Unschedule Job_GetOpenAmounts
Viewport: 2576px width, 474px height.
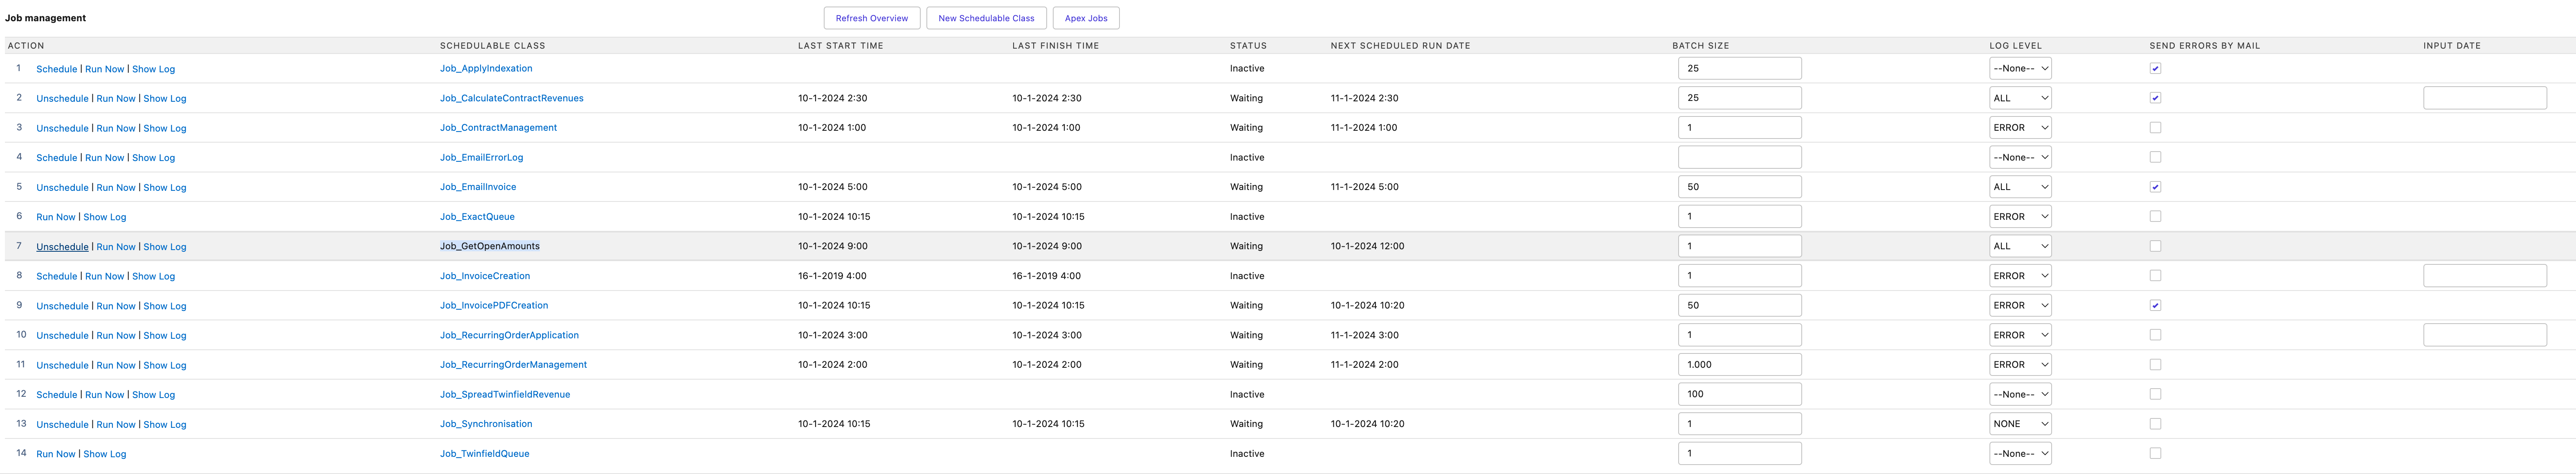point(62,247)
